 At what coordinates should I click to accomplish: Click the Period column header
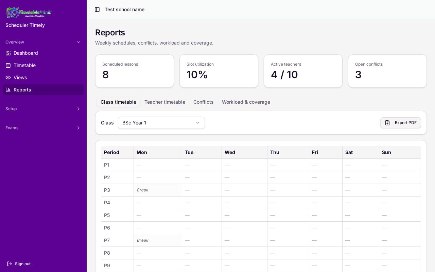point(117,152)
